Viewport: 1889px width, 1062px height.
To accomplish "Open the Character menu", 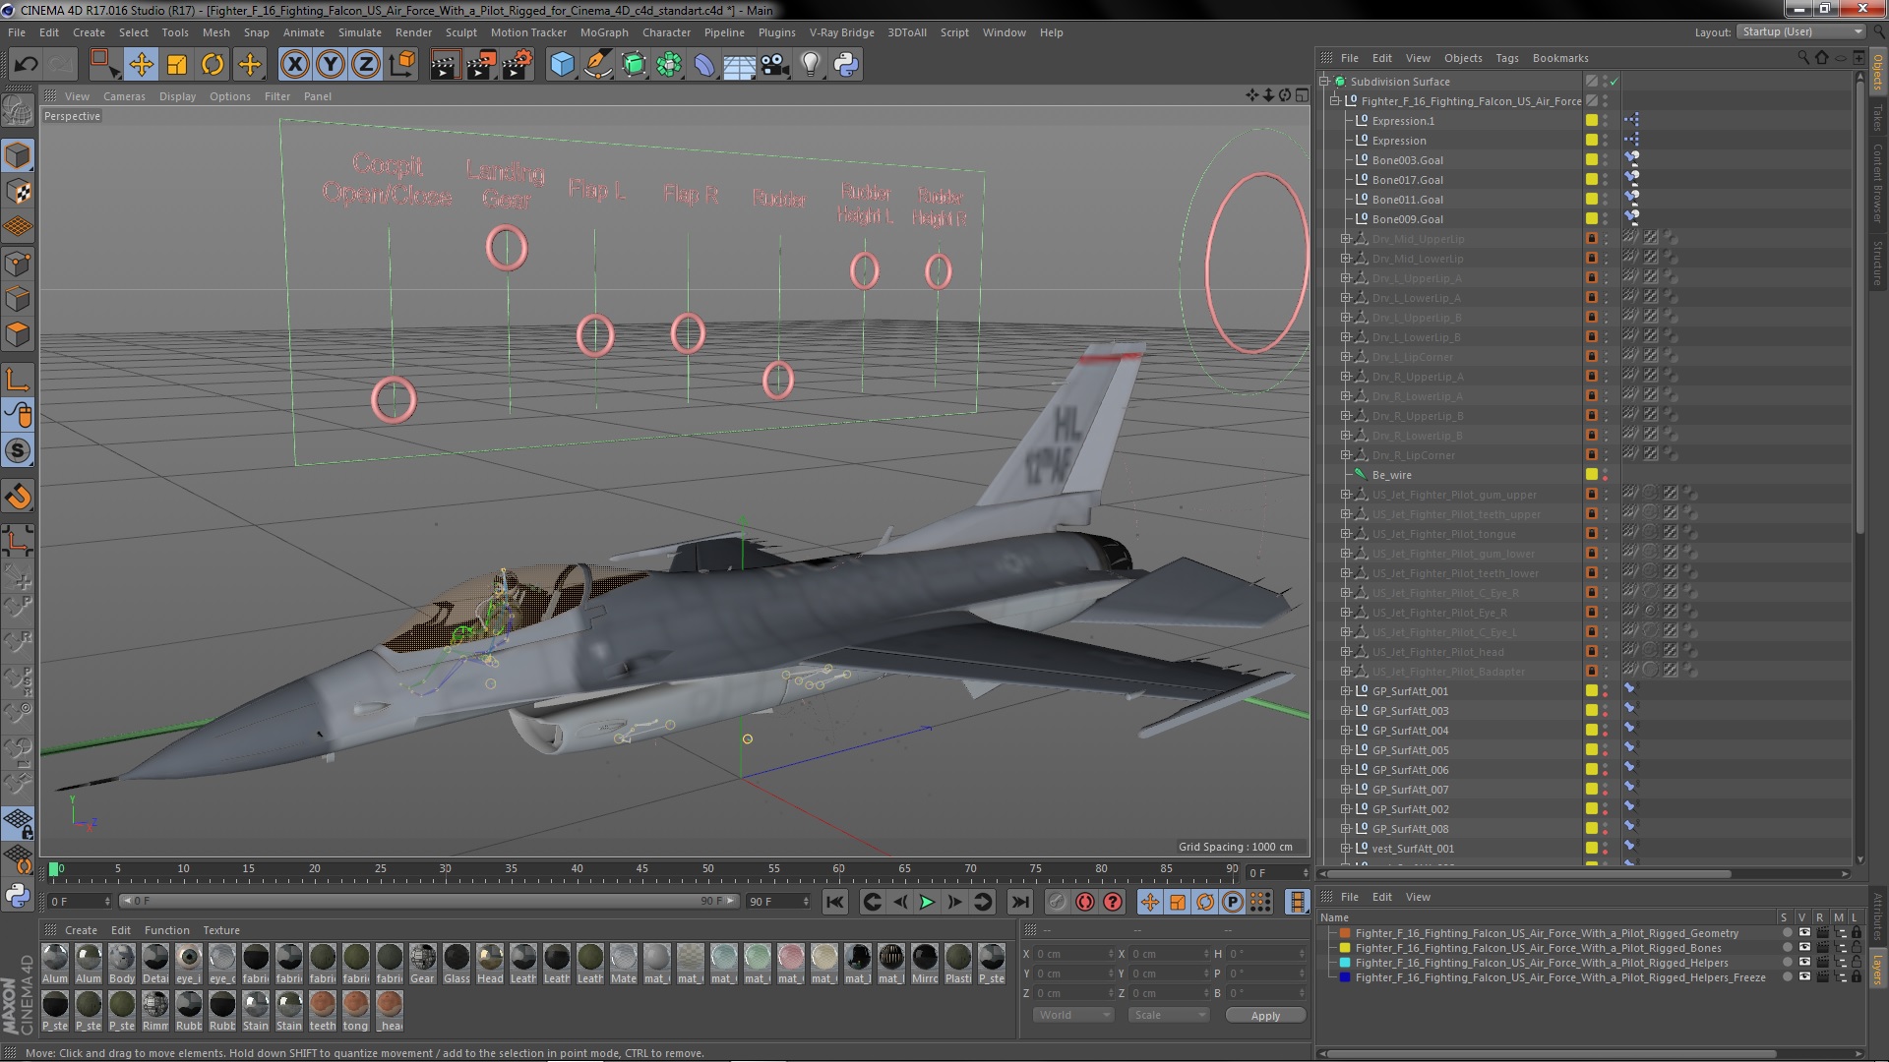I will click(x=666, y=32).
